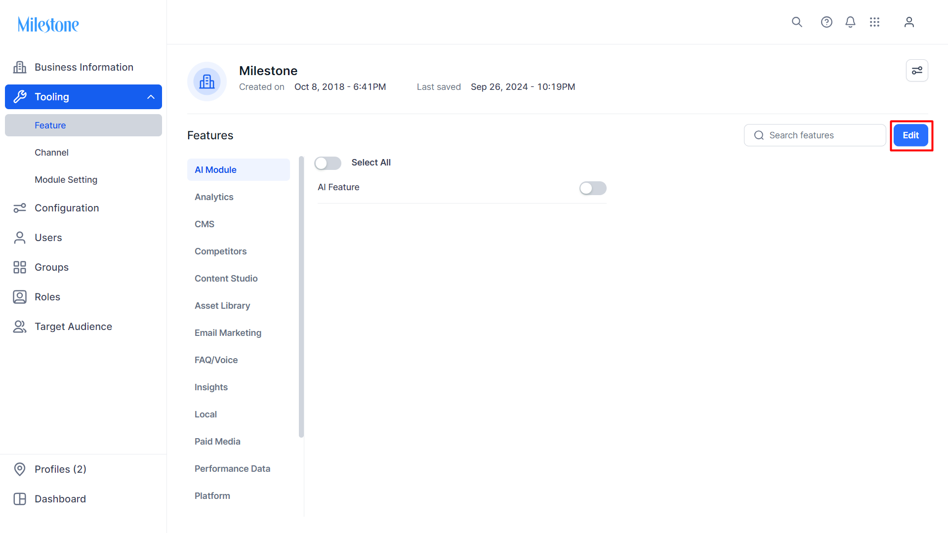Select the CMS category tab
Screen dimensions: 948x533
click(239, 224)
